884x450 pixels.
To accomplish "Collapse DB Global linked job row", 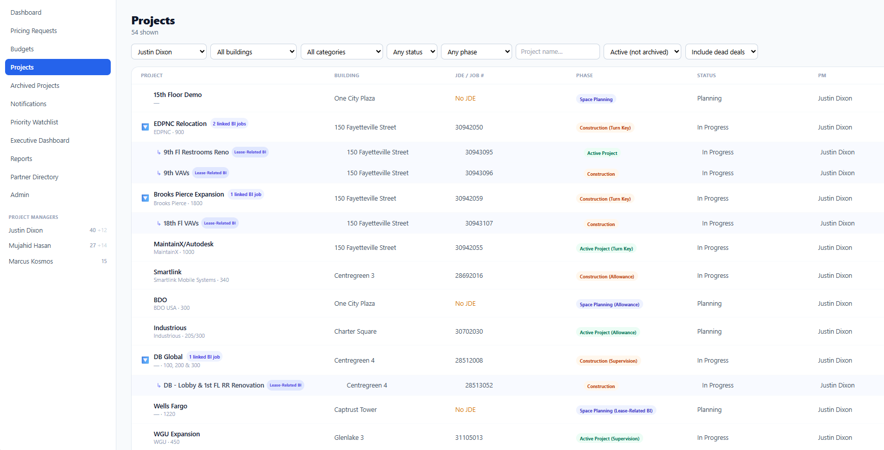I will point(145,360).
